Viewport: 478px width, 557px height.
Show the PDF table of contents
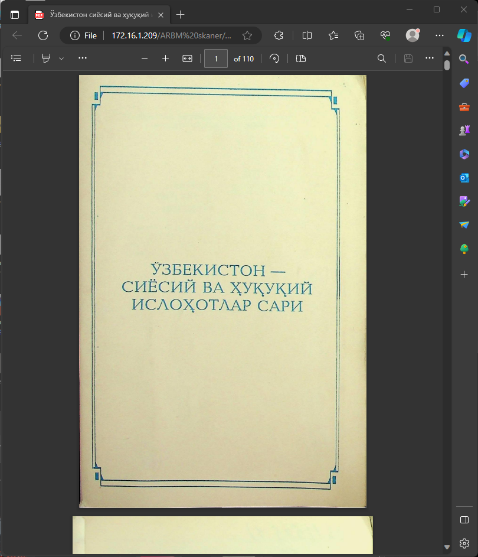[17, 58]
